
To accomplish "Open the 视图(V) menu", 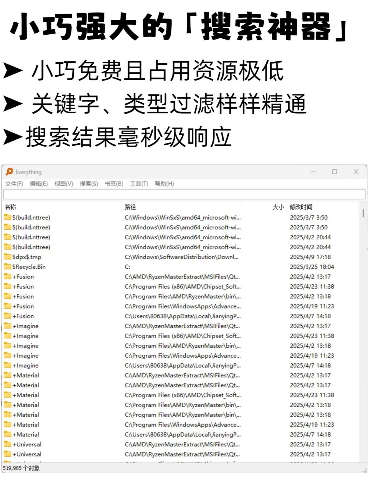I will 63,183.
